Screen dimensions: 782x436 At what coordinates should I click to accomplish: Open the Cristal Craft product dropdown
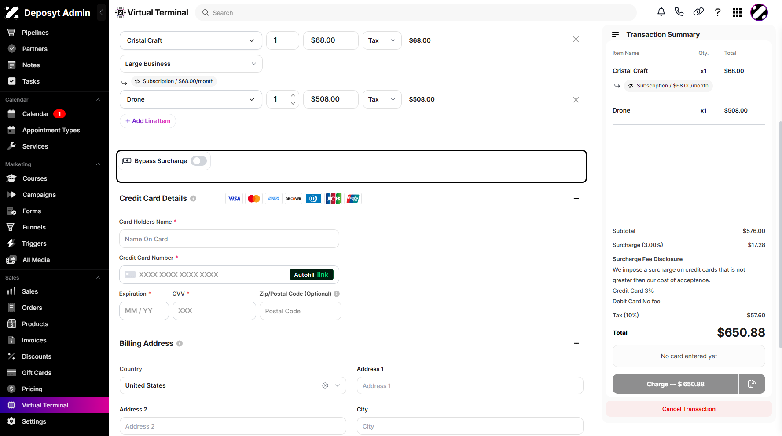pos(191,40)
